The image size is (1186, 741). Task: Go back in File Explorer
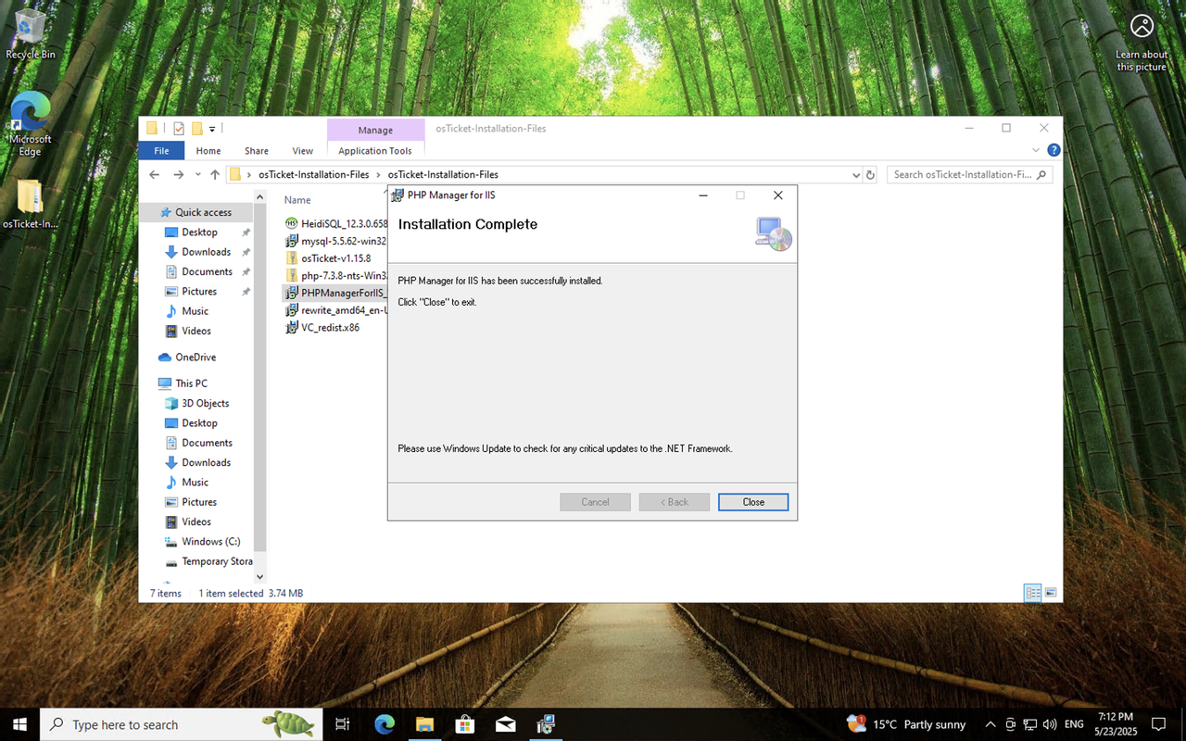tap(155, 174)
